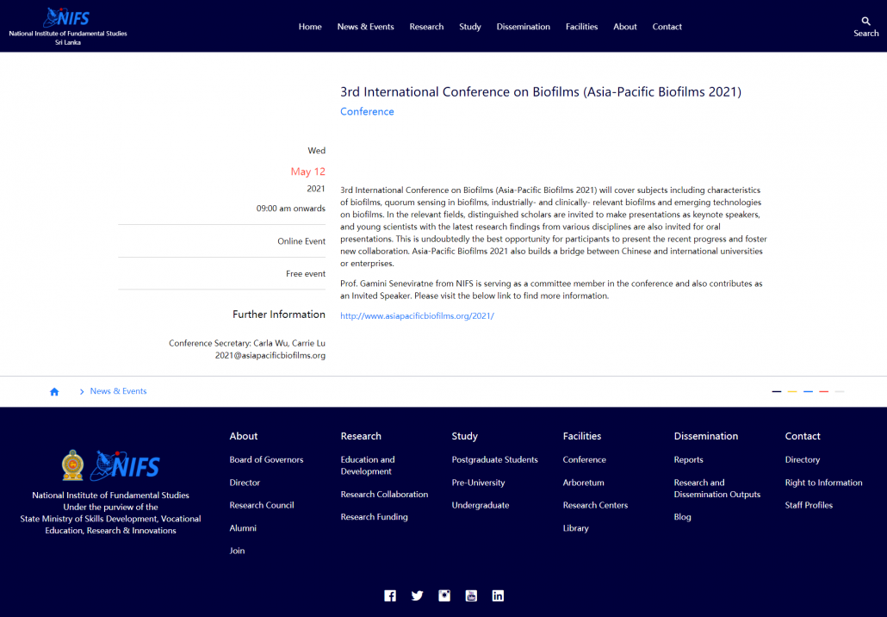
Task: Open the Dissemination top menu
Action: [524, 27]
